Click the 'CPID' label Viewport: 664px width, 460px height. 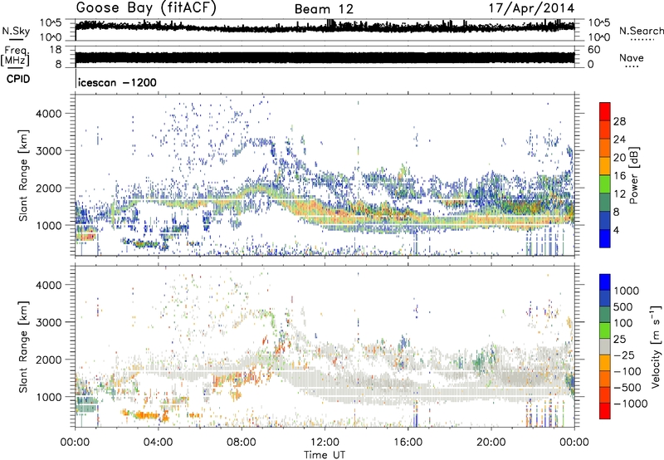pyautogui.click(x=18, y=79)
